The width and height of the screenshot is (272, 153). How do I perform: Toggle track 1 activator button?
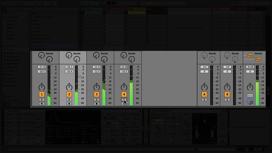coord(42,94)
